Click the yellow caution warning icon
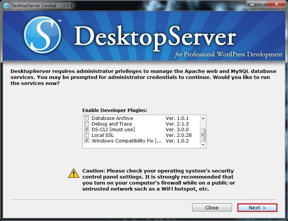This screenshot has height=221, width=288. (x=74, y=174)
